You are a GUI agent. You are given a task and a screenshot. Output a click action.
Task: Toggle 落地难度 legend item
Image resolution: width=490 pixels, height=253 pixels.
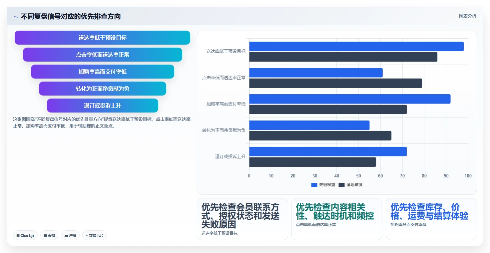(350, 185)
